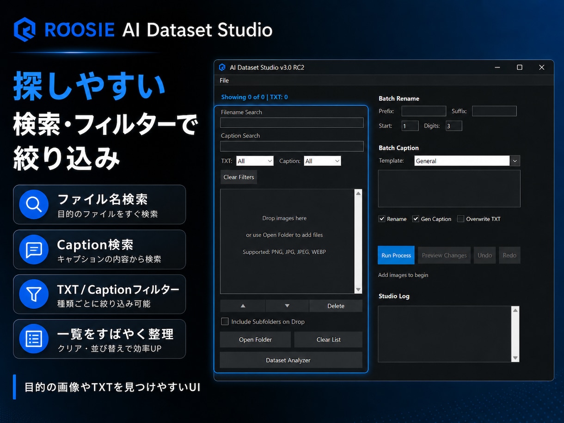
Task: Click the ROOSIE hexagon logo
Action: click(x=25, y=30)
